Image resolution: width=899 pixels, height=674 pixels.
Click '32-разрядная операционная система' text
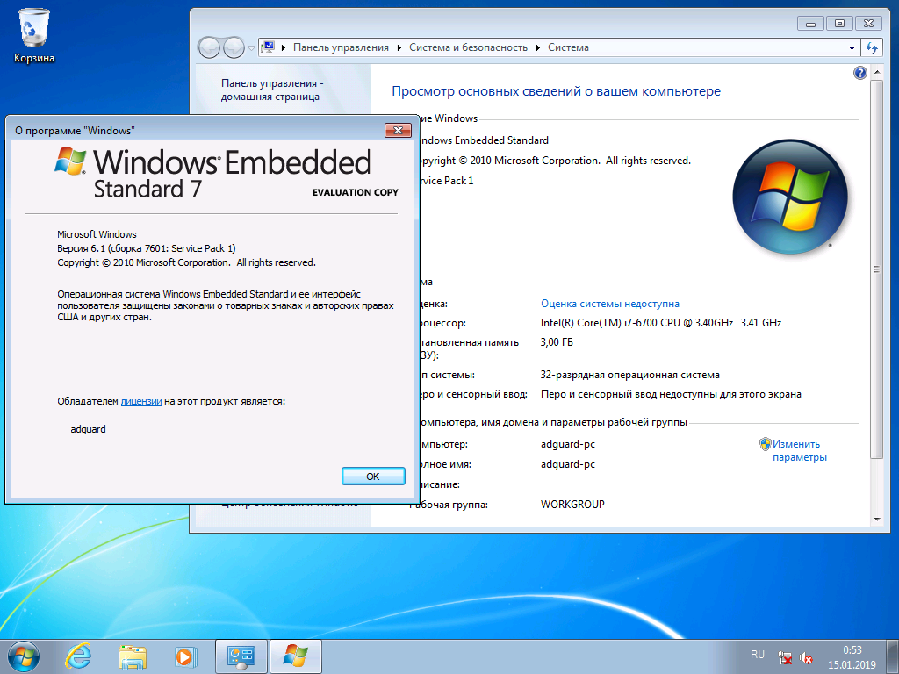click(x=630, y=375)
